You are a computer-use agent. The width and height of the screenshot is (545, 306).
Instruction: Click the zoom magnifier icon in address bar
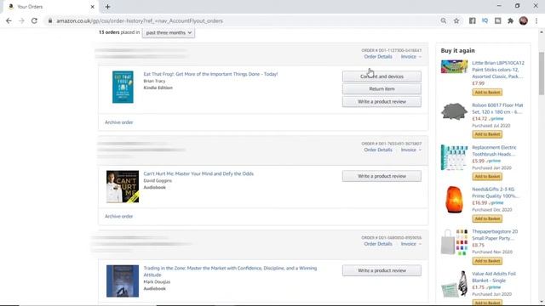click(x=443, y=20)
